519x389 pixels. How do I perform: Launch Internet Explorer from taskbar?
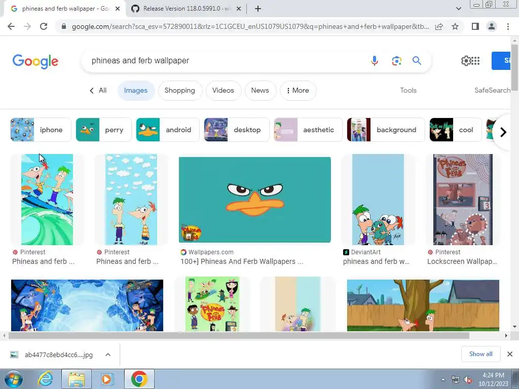pos(45,379)
